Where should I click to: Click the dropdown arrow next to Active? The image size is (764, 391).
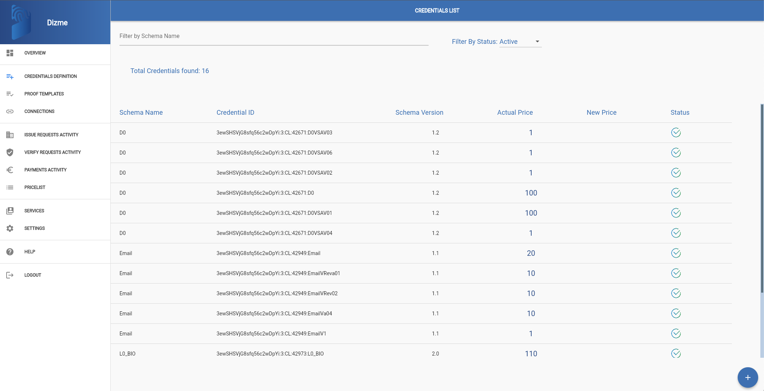[537, 42]
